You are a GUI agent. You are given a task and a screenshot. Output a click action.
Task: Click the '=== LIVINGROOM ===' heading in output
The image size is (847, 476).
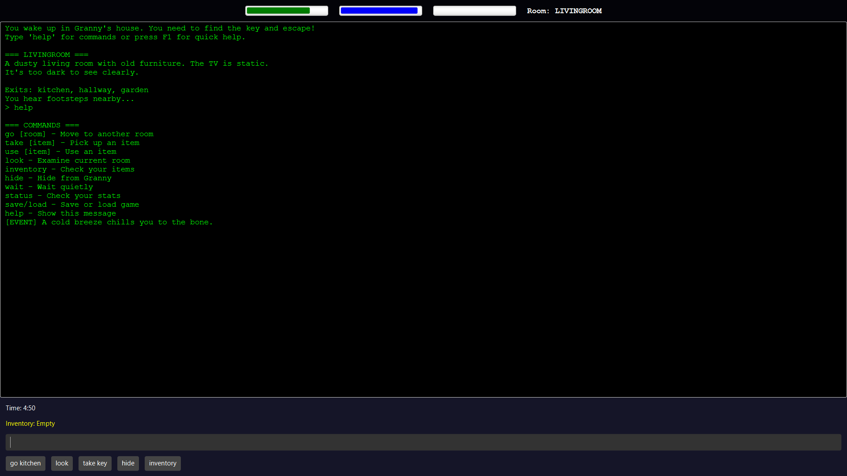coord(46,55)
